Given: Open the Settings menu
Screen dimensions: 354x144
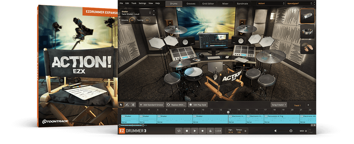Looking at the screenshot, I should coord(142,3).
